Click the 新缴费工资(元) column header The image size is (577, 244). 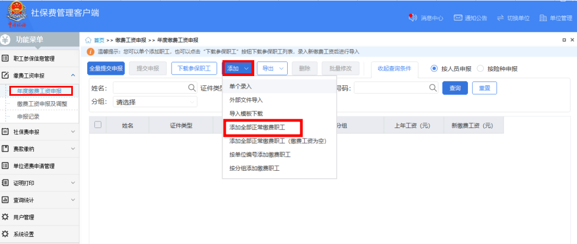click(473, 125)
